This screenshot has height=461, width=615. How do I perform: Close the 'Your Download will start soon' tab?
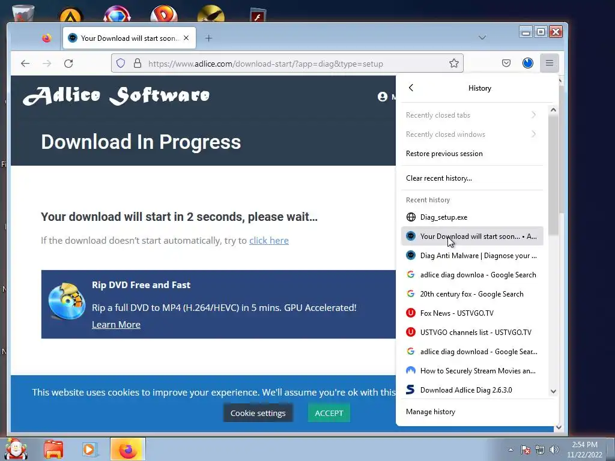186,38
